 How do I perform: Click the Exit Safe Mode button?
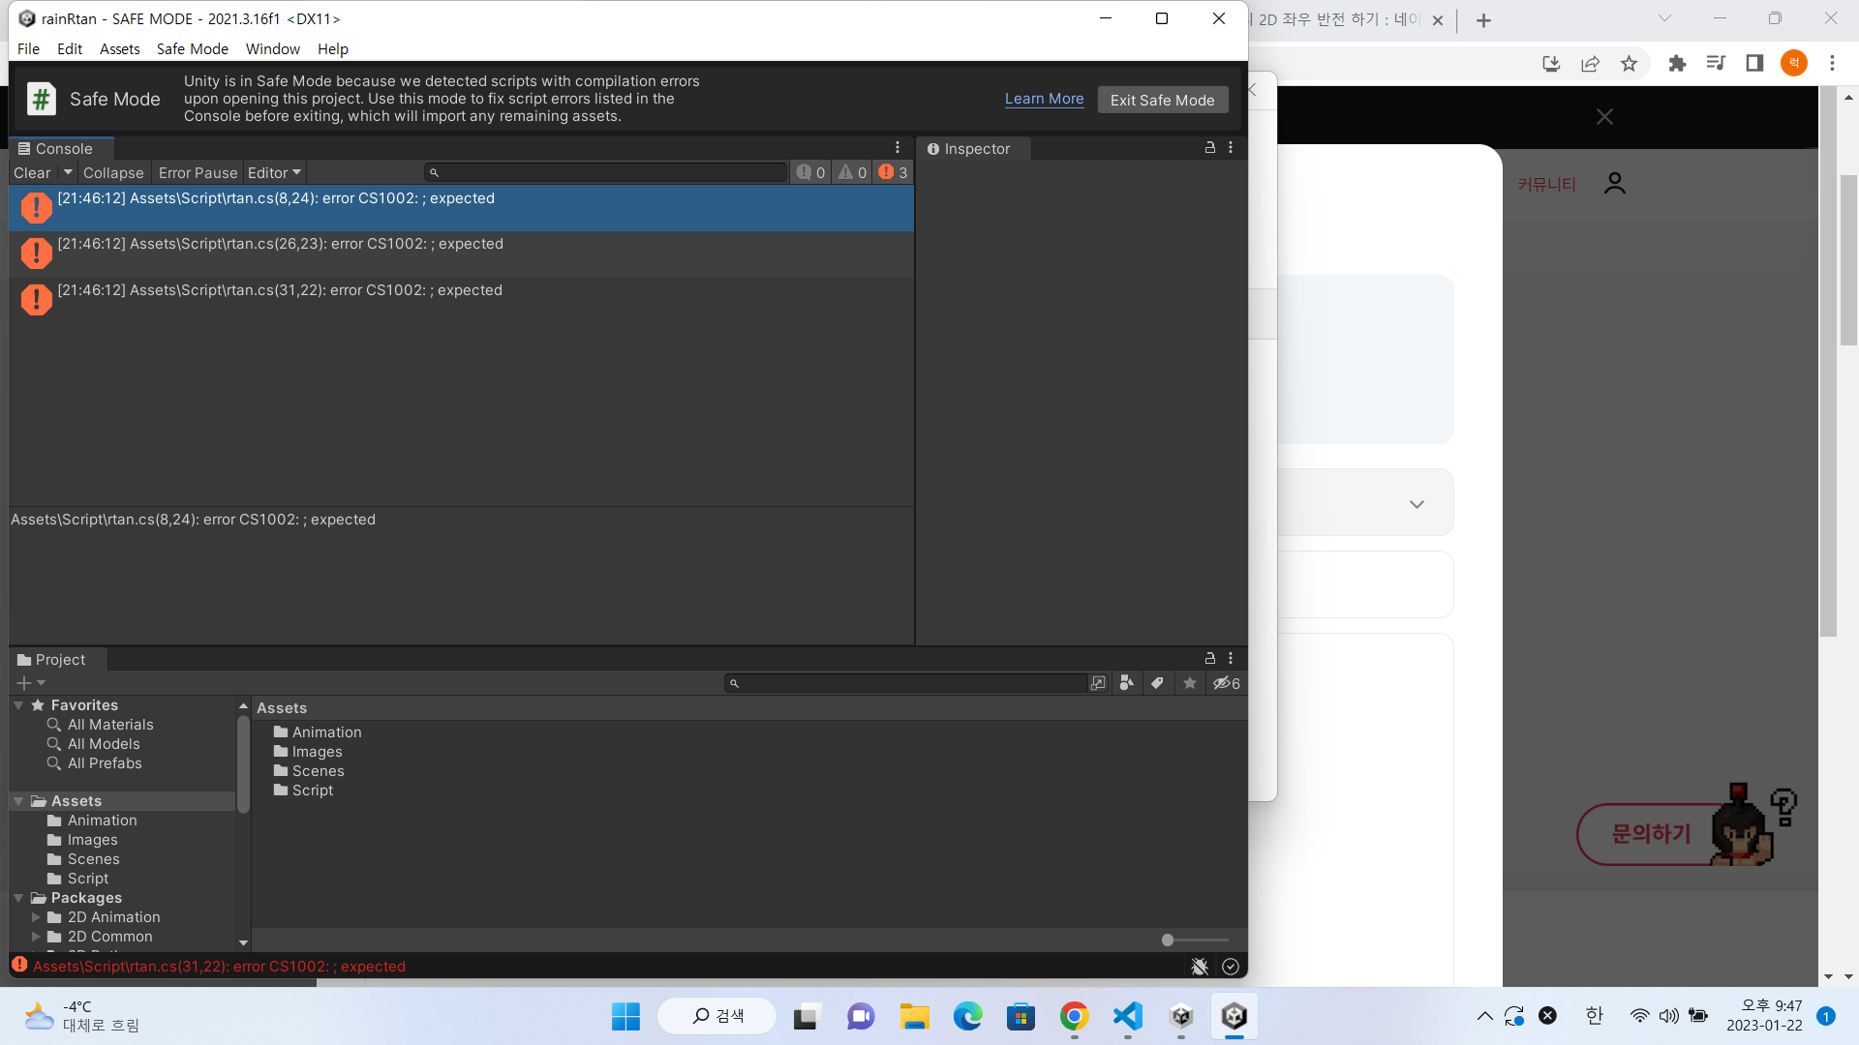[x=1162, y=100]
